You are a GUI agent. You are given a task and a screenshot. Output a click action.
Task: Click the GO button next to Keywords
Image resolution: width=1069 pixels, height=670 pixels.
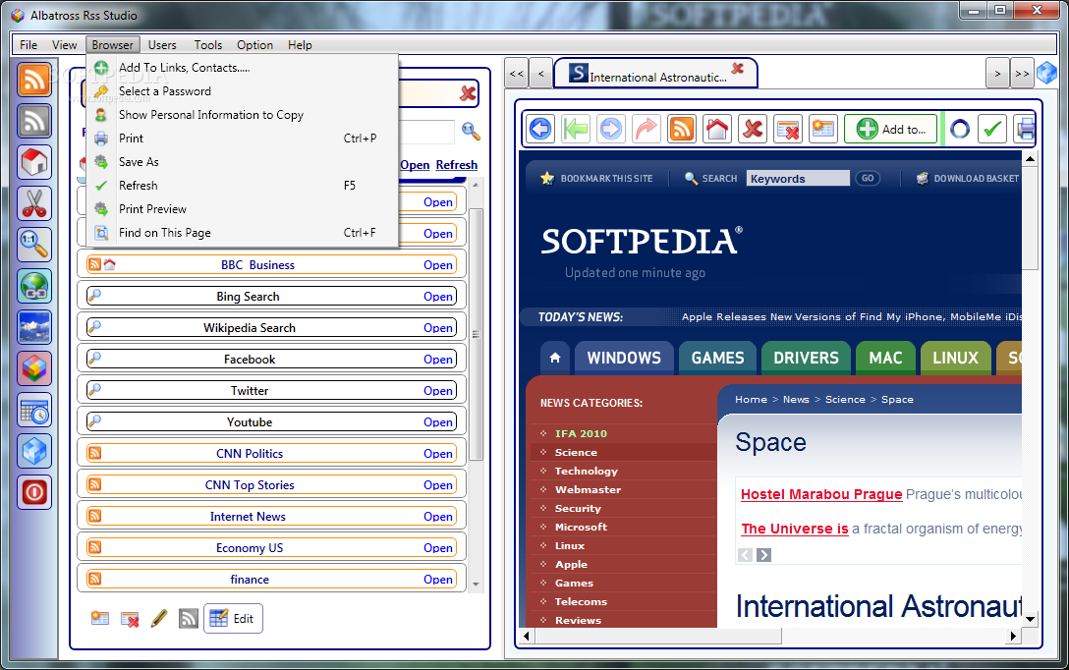click(868, 178)
